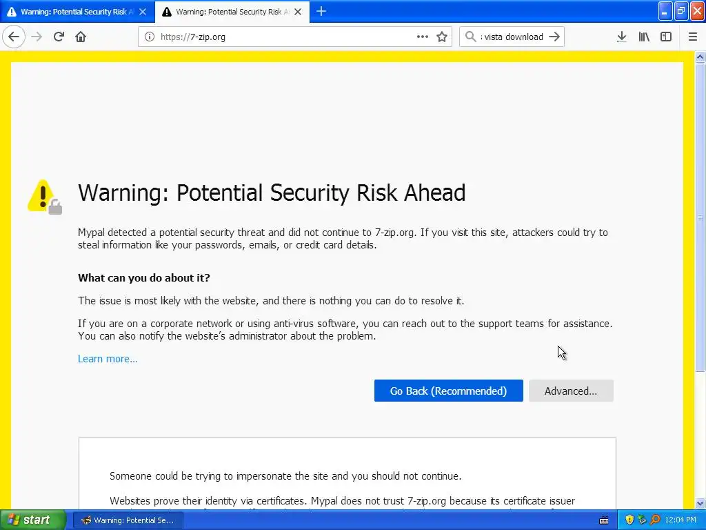Image resolution: width=706 pixels, height=530 pixels.
Task: Click the orange magnifier tray icon
Action: 655,520
